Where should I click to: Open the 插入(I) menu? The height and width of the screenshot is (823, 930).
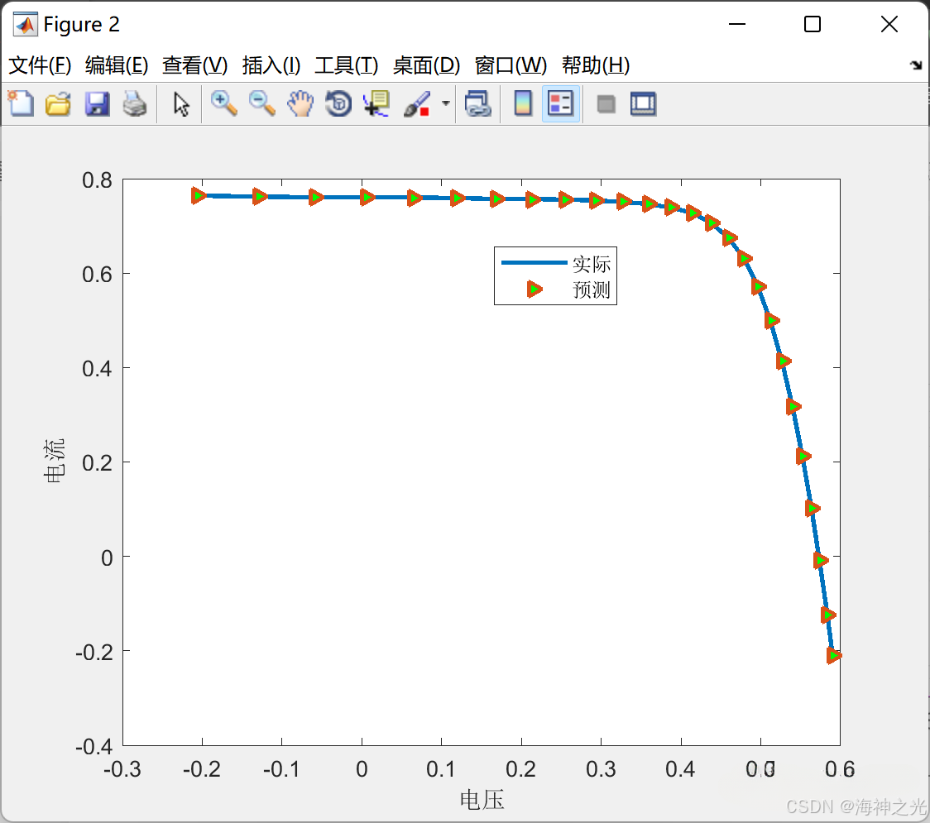[271, 65]
